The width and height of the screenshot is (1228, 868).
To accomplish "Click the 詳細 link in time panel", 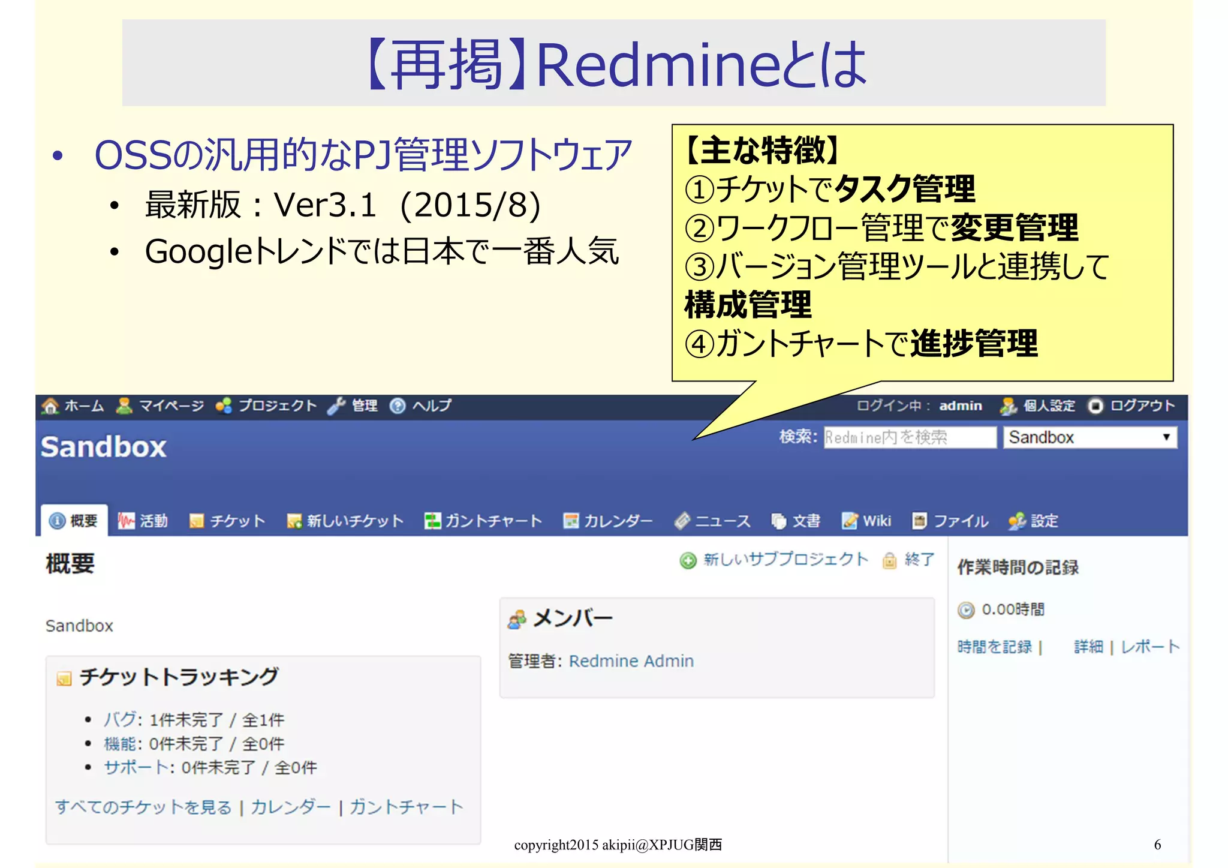I will point(1088,647).
